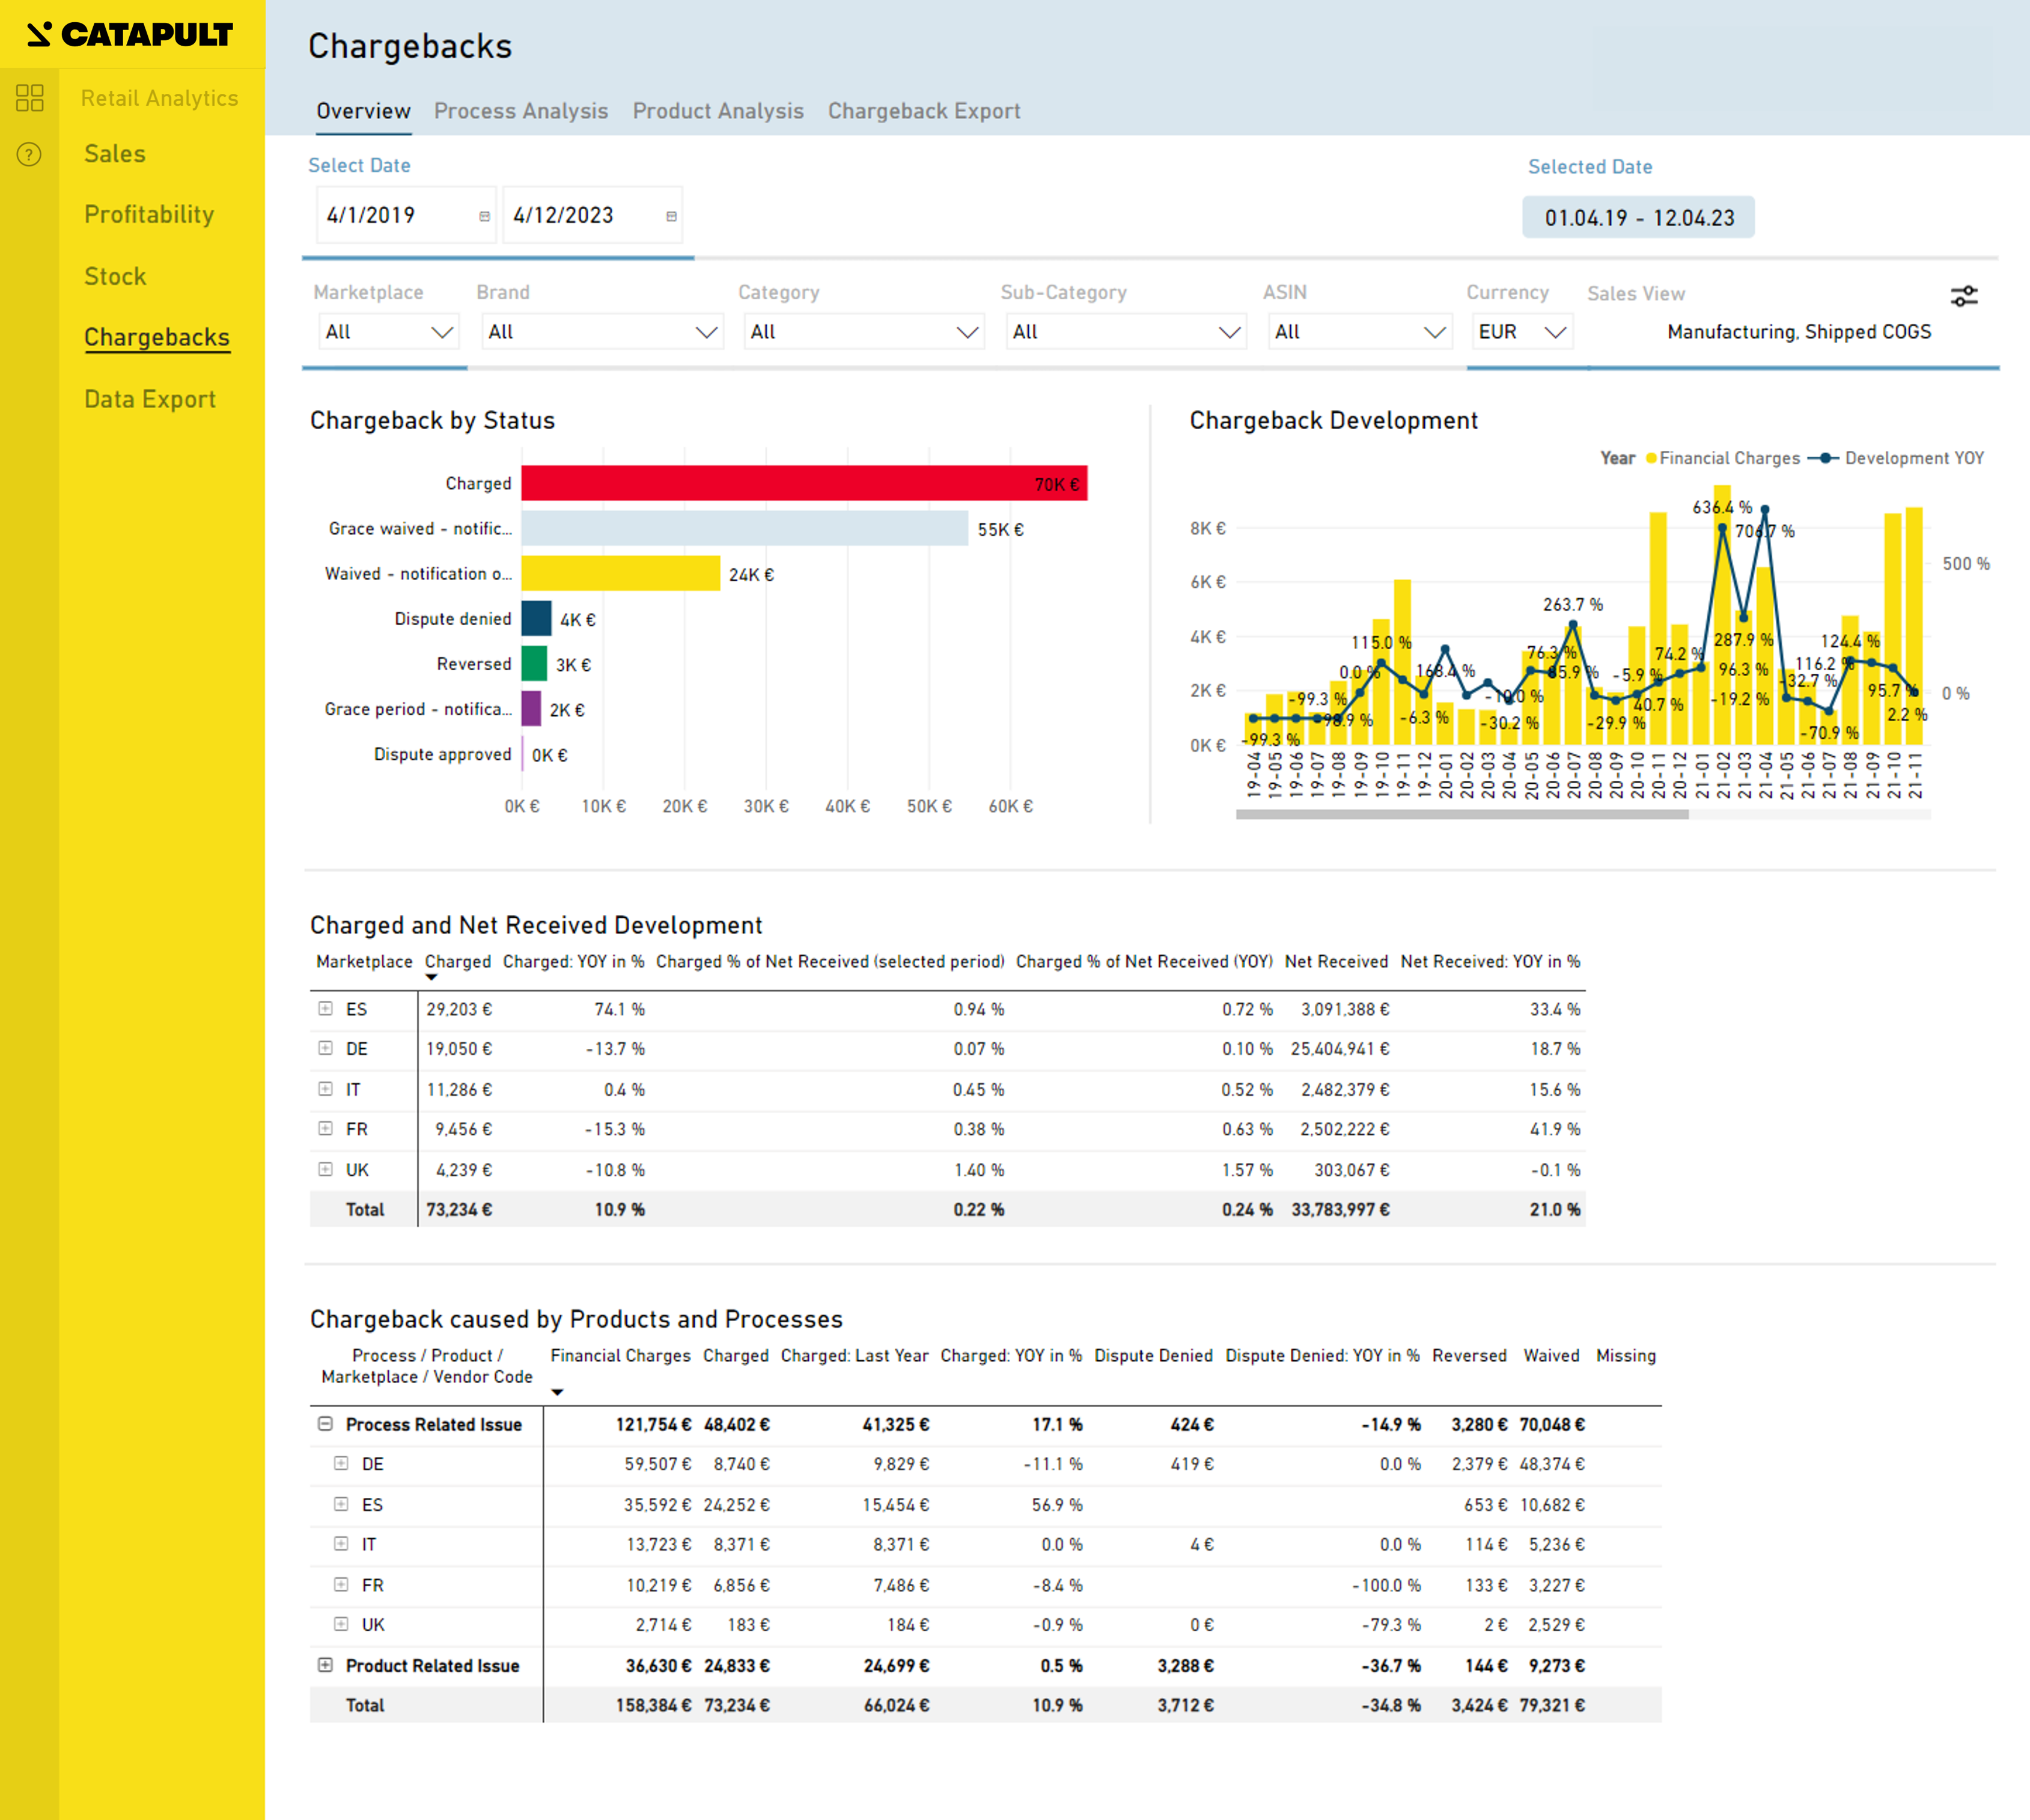Click the Catapult logo
Screen dimensions: 2030x1820
(131, 34)
